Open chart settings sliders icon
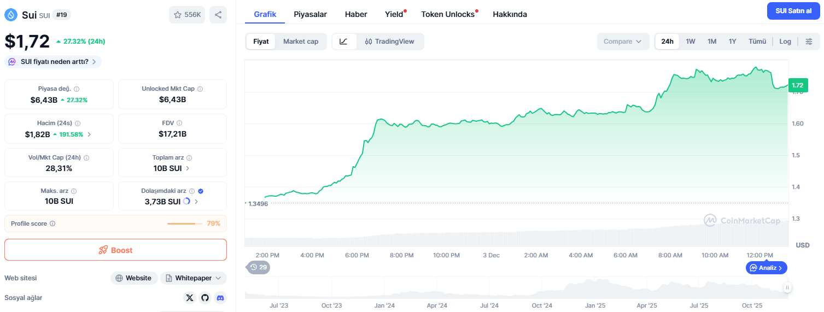This screenshot has width=824, height=312. 809,42
